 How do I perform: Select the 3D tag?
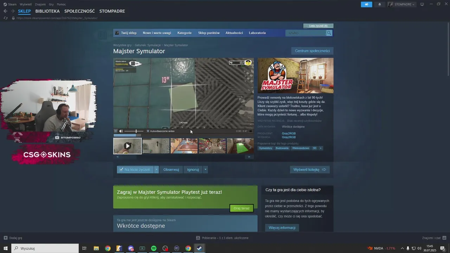click(x=315, y=148)
